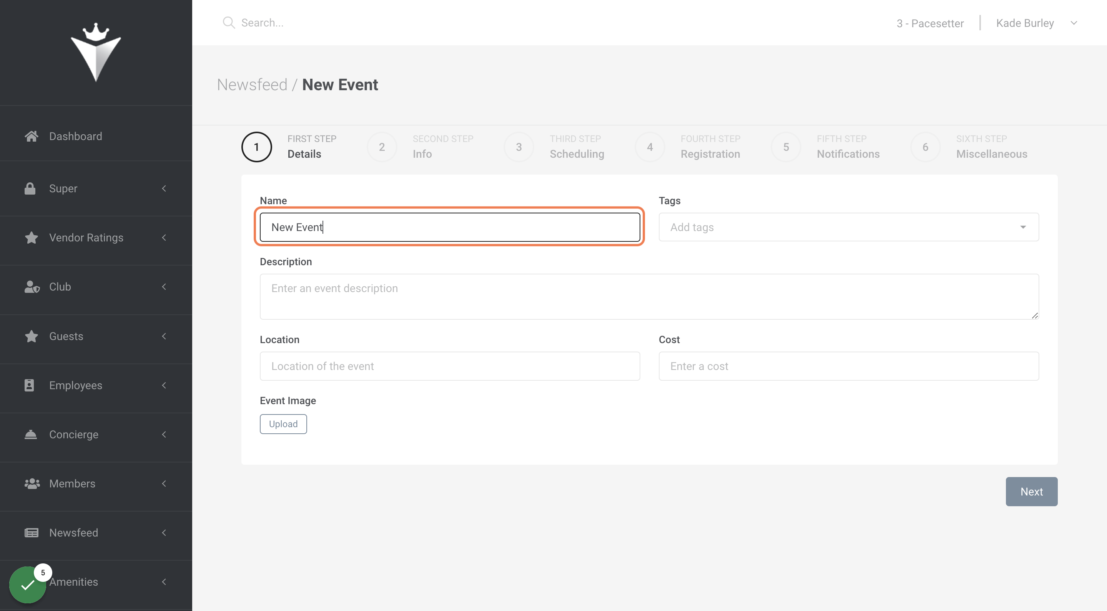Click the Members group icon
This screenshot has width=1107, height=611.
point(32,484)
